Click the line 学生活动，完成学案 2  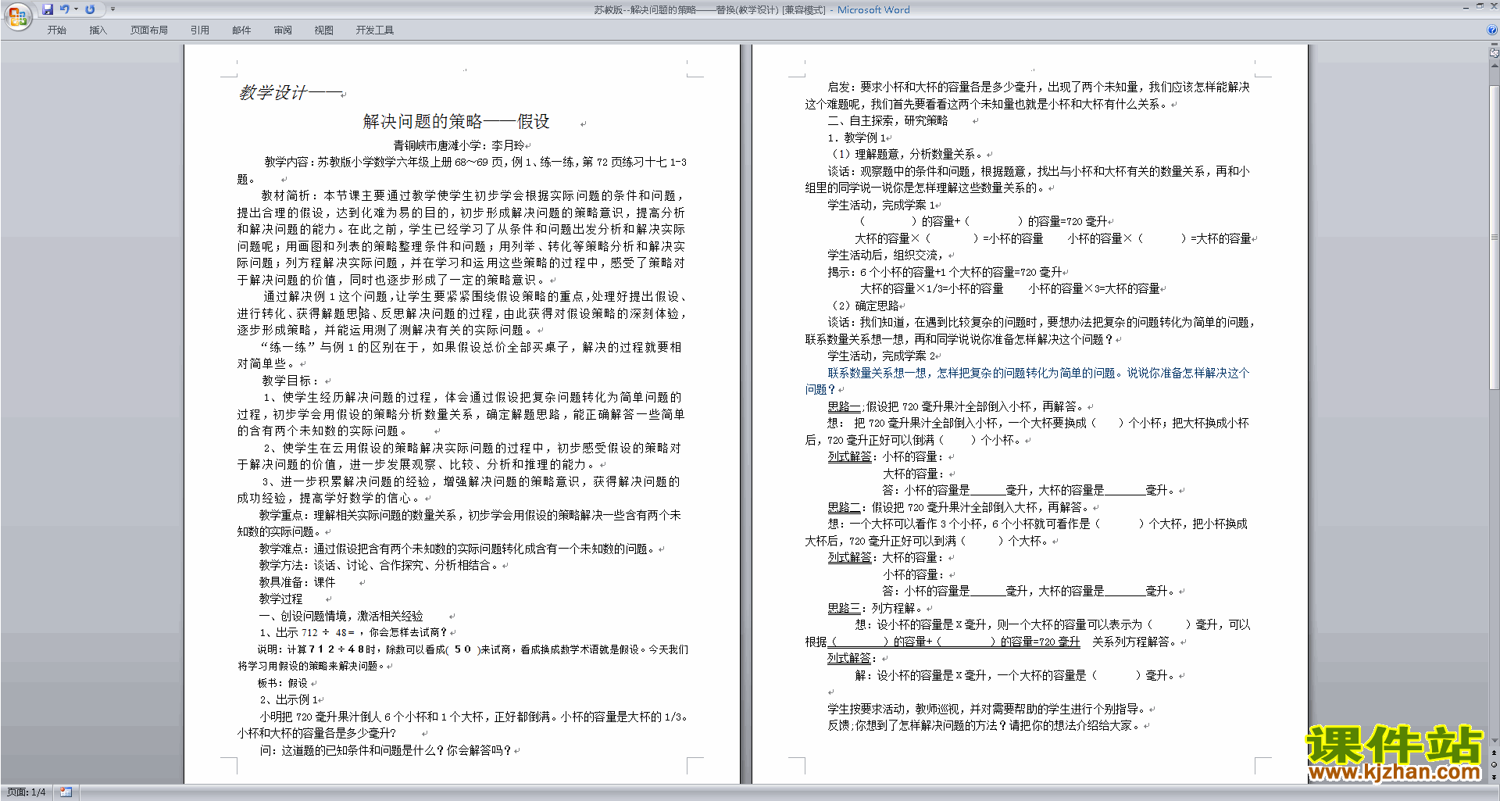click(882, 356)
